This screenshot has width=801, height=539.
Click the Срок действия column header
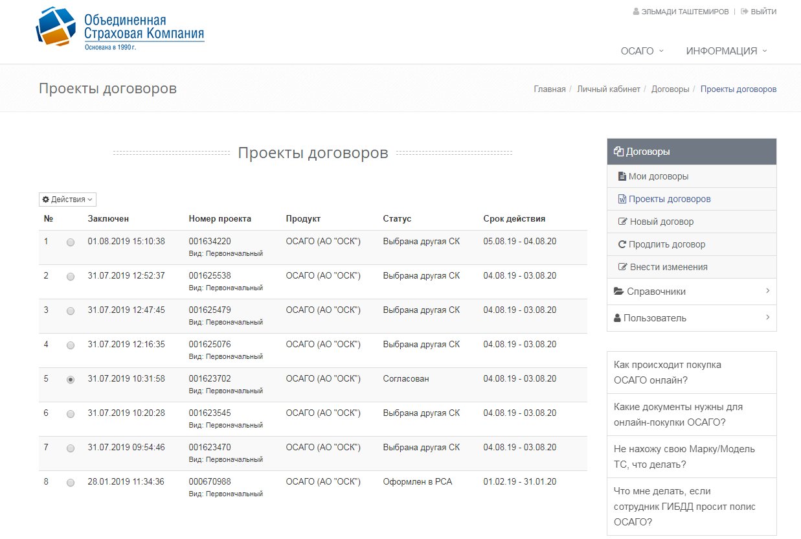click(x=514, y=219)
